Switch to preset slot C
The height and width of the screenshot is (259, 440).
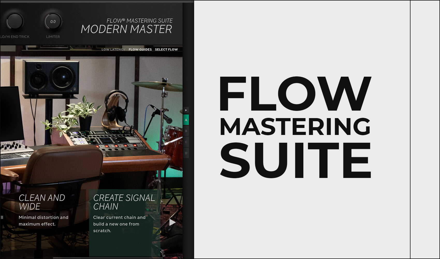(186, 142)
